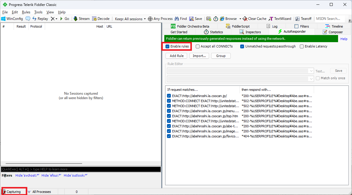Open the Filters tab
The width and height of the screenshot is (352, 195).
click(x=302, y=26)
